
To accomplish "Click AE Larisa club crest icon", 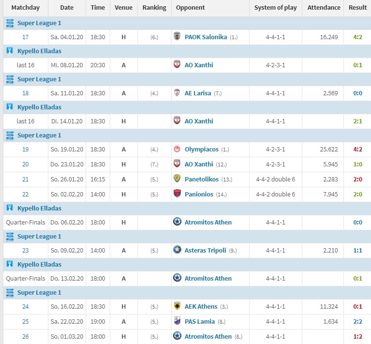I will click(177, 92).
